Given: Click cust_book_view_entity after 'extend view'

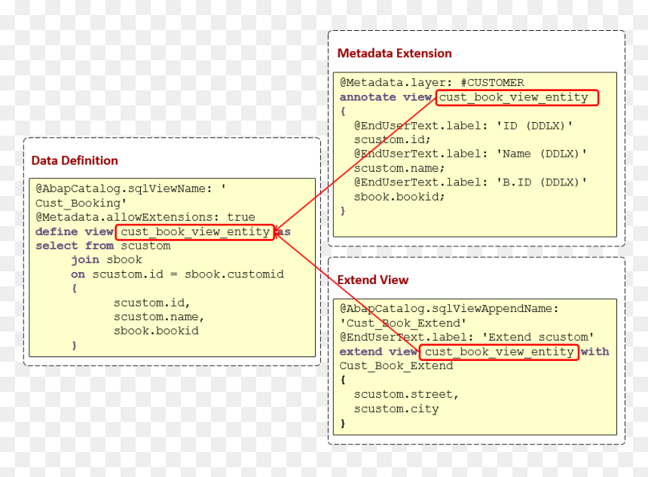Looking at the screenshot, I should click(x=499, y=352).
